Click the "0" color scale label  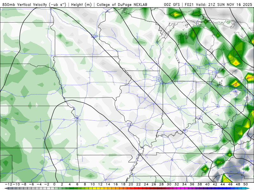coord(54,184)
